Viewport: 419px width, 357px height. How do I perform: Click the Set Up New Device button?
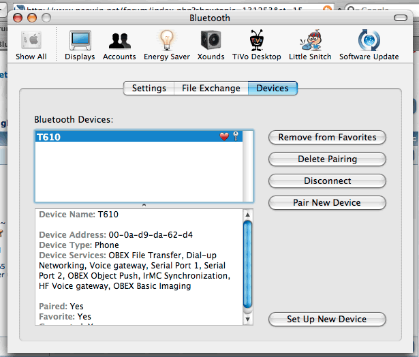point(327,319)
